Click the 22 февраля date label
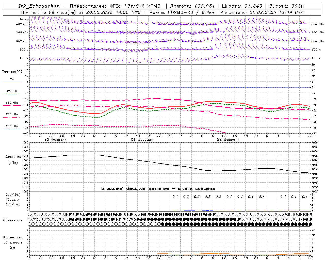Screen dimensions: 325x260 228,140
